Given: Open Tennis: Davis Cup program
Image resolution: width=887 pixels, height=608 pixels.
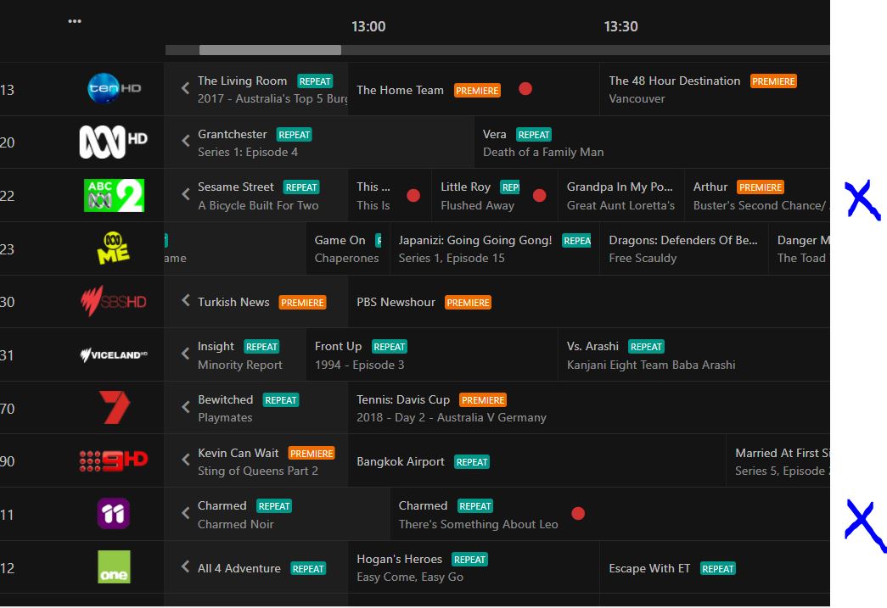Looking at the screenshot, I should [x=589, y=408].
